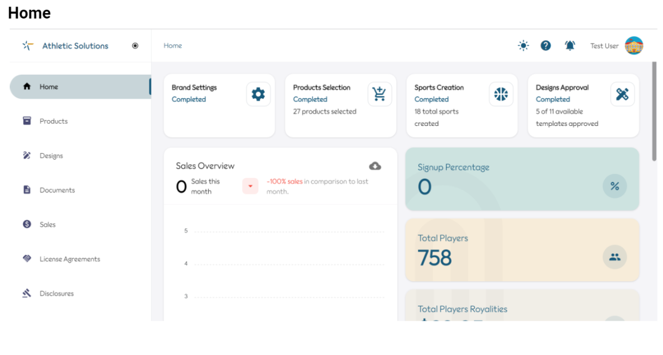Open the Designs Approval card title
Screen dimensions: 663x355
[562, 87]
